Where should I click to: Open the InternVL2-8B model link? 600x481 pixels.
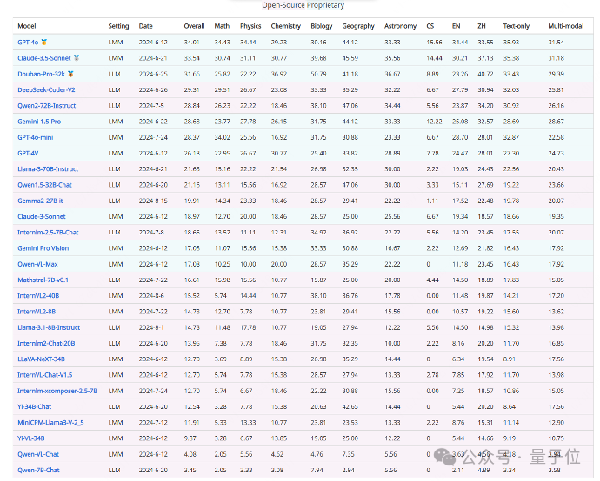[x=37, y=312]
